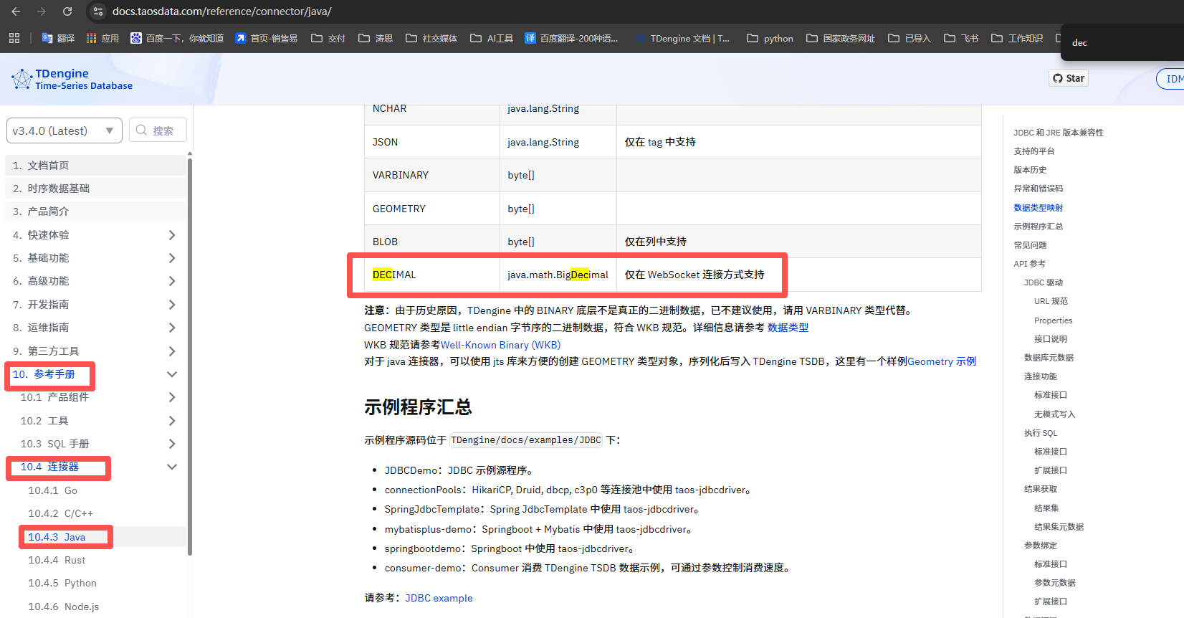Open the Geometry 示例 link

941,361
